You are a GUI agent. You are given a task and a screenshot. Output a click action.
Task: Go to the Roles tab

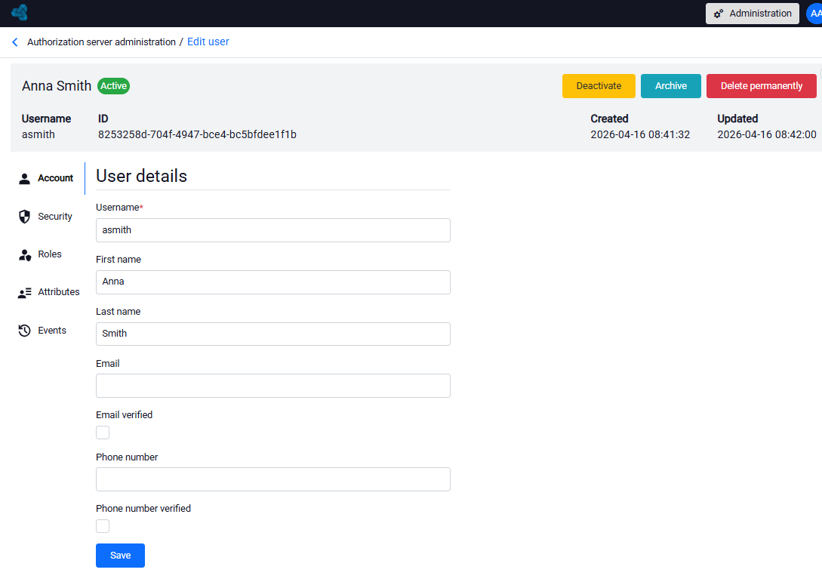tap(48, 254)
